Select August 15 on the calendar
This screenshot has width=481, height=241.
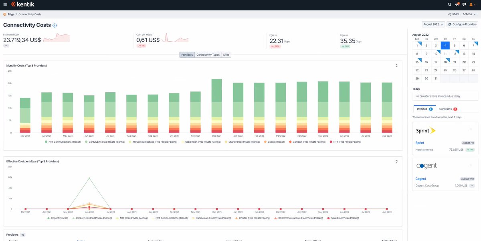[417, 62]
